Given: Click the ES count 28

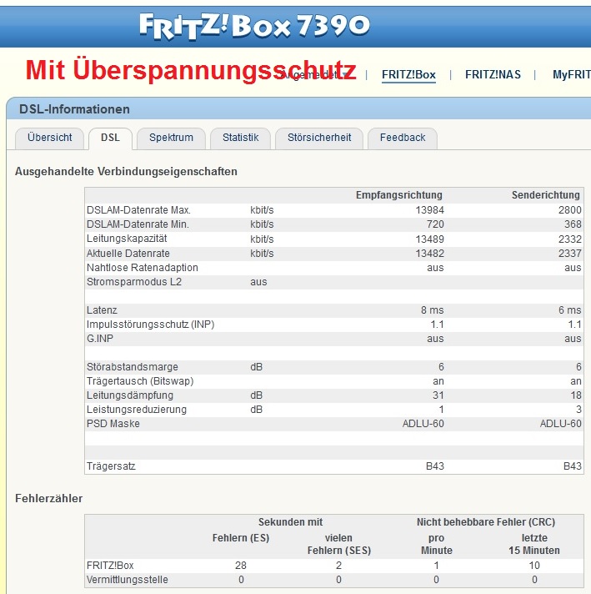Looking at the screenshot, I should click(241, 566).
